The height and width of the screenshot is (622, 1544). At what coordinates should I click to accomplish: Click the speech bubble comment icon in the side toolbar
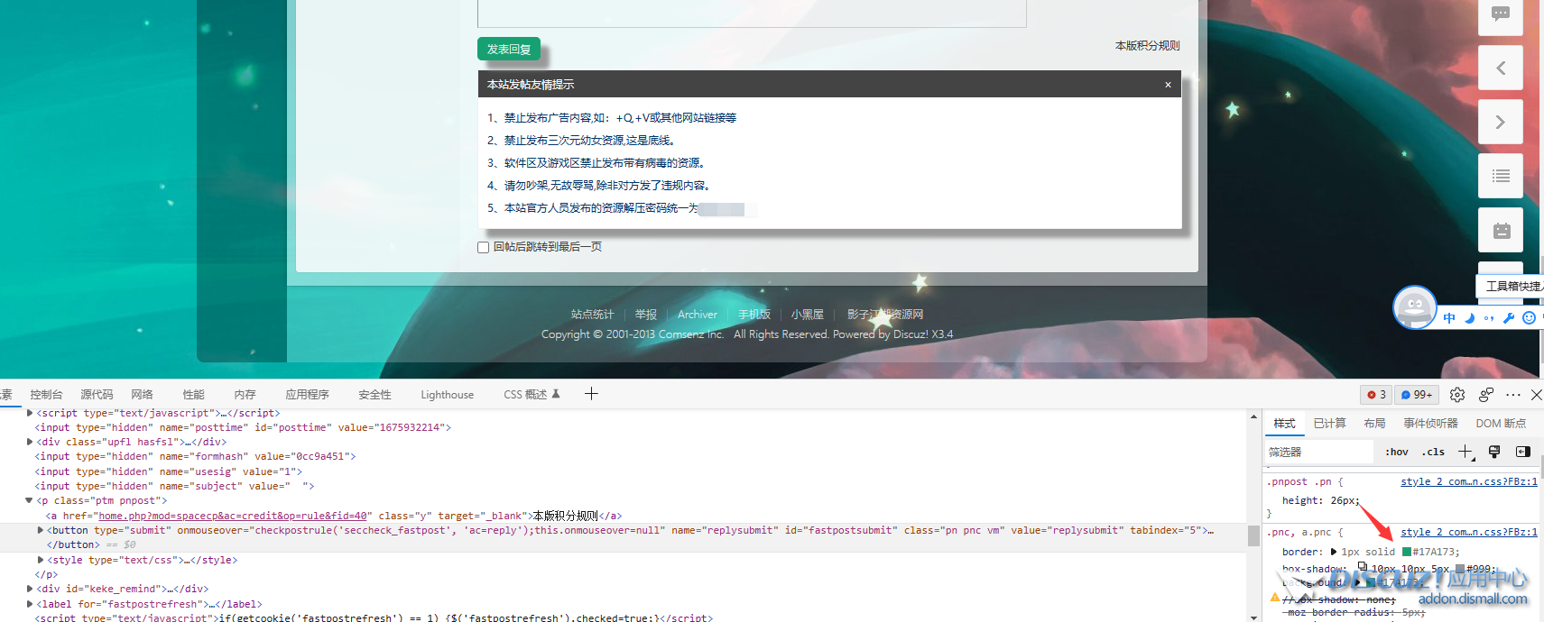pos(1500,15)
